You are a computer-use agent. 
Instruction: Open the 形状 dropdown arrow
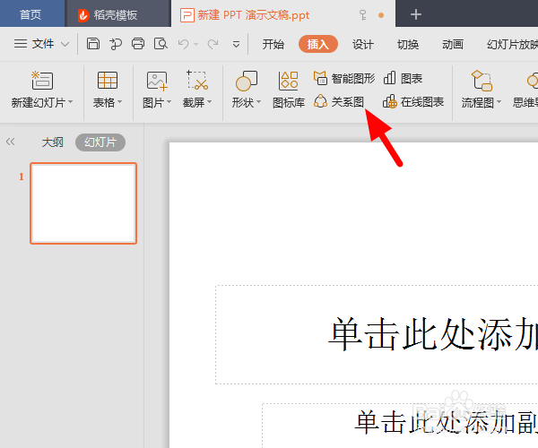pos(259,102)
